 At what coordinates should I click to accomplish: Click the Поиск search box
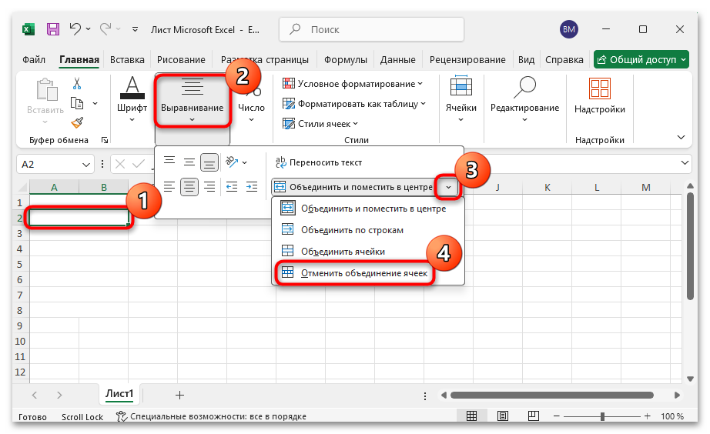(372, 29)
